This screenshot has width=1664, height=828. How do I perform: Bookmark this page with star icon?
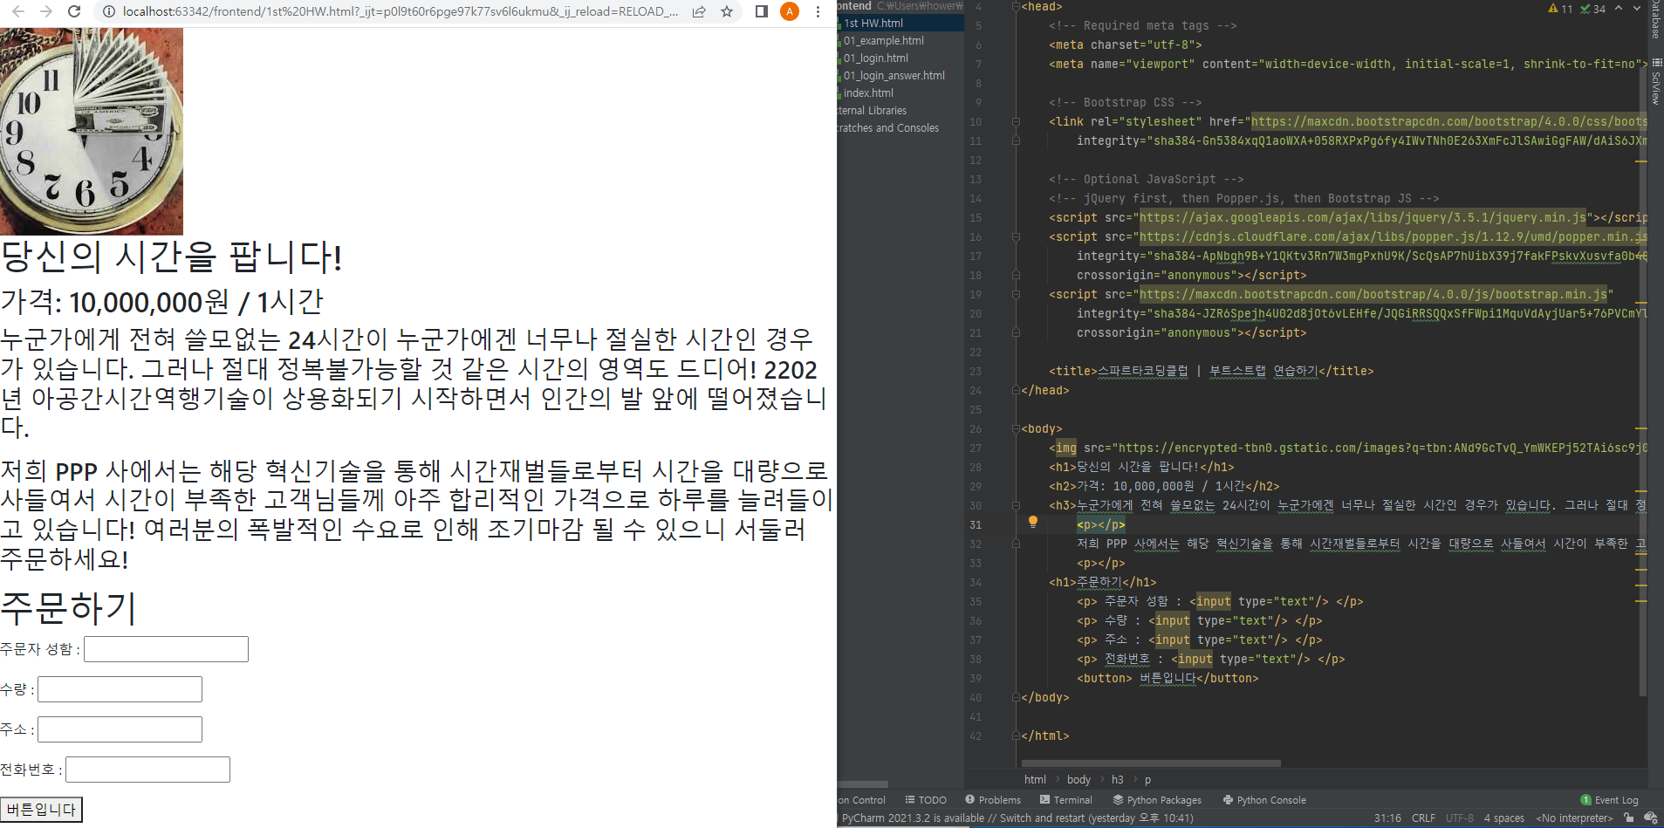coord(727,11)
